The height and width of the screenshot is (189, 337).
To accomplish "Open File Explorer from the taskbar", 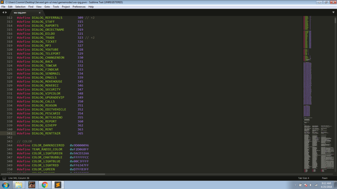I will pyautogui.click(x=19, y=185).
